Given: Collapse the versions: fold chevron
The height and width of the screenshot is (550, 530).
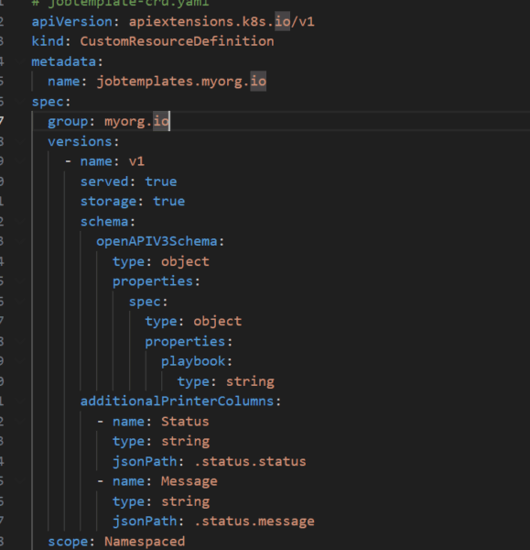Looking at the screenshot, I should click(x=19, y=142).
